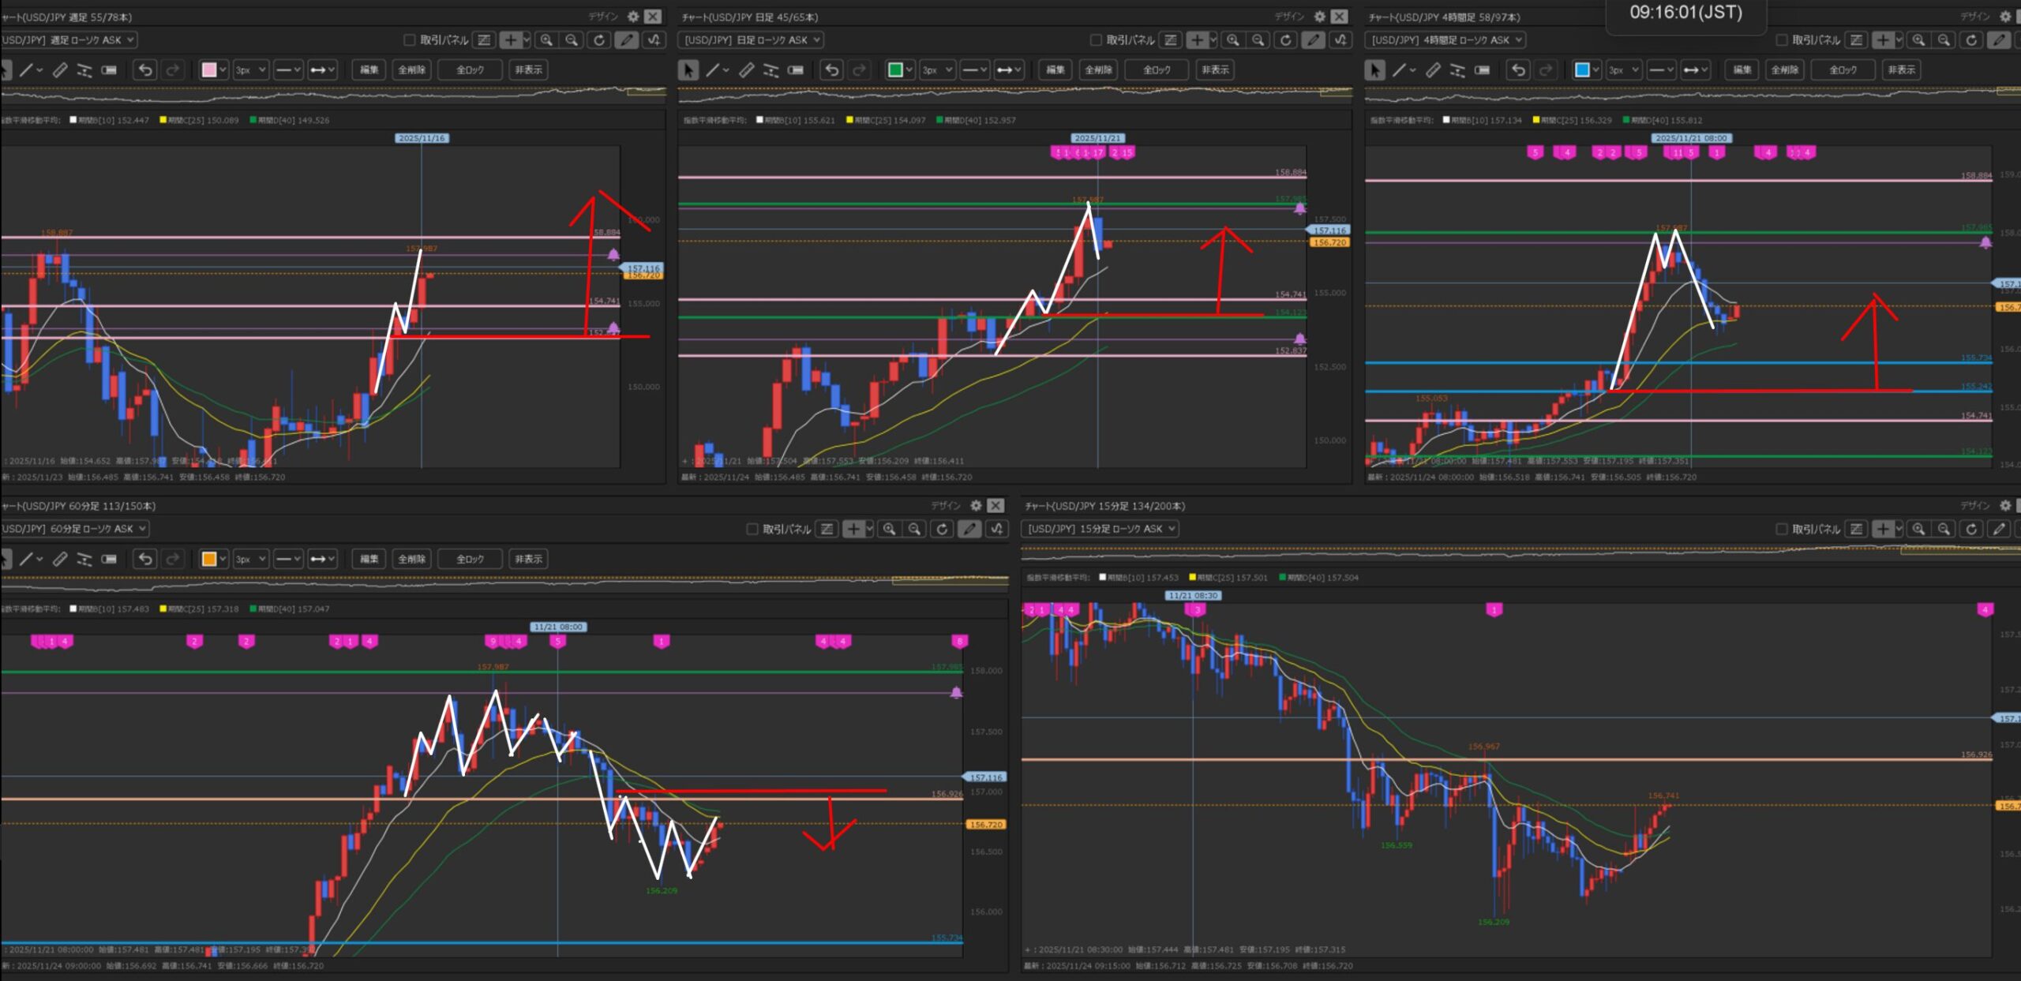2021x981 pixels.
Task: Open [USD/JPY] 15分足 ローソク ASK selector
Action: pyautogui.click(x=1100, y=529)
